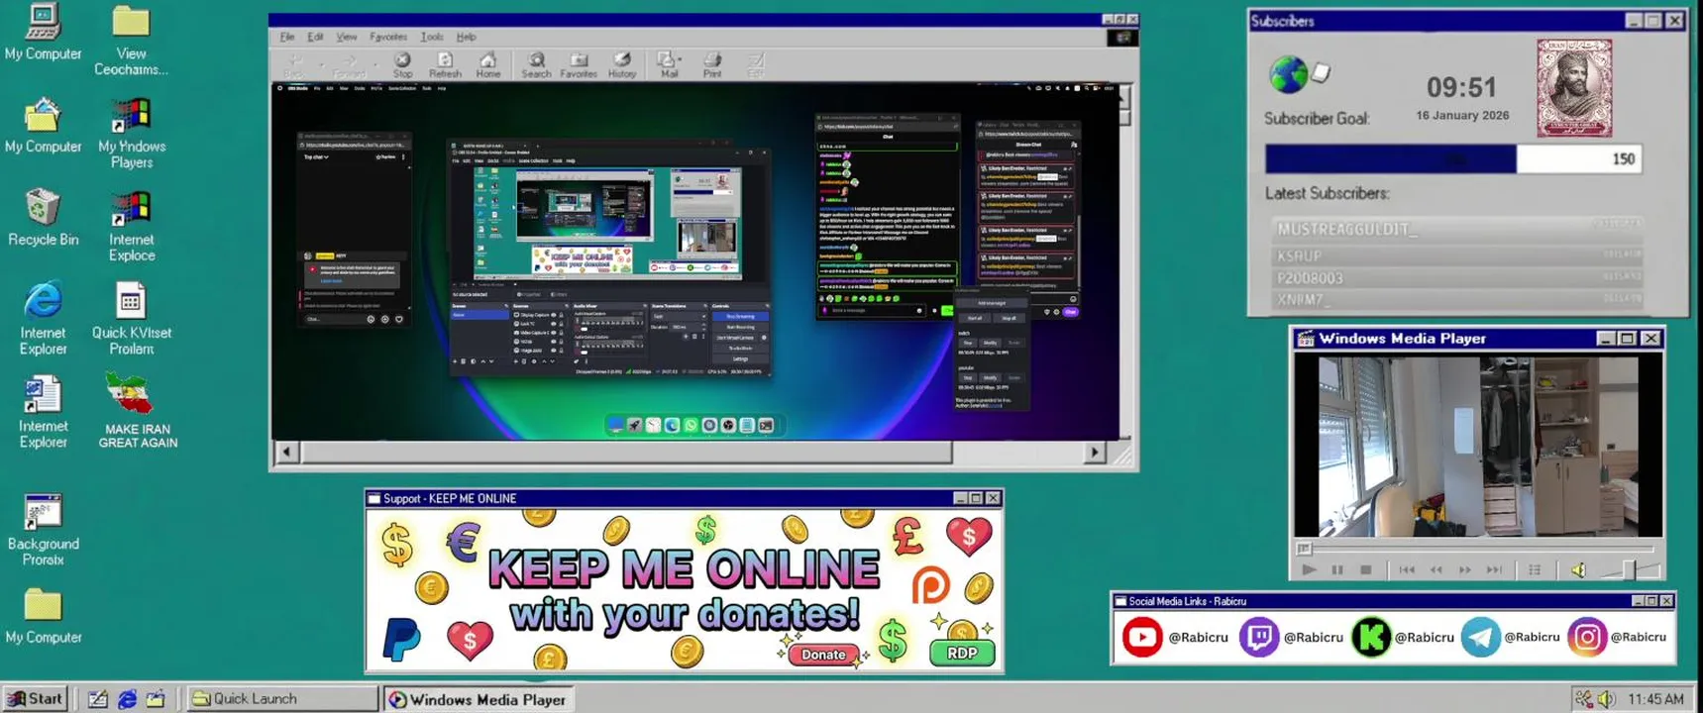Click the Refresh toolbar icon
The height and width of the screenshot is (713, 1703).
pyautogui.click(x=445, y=65)
